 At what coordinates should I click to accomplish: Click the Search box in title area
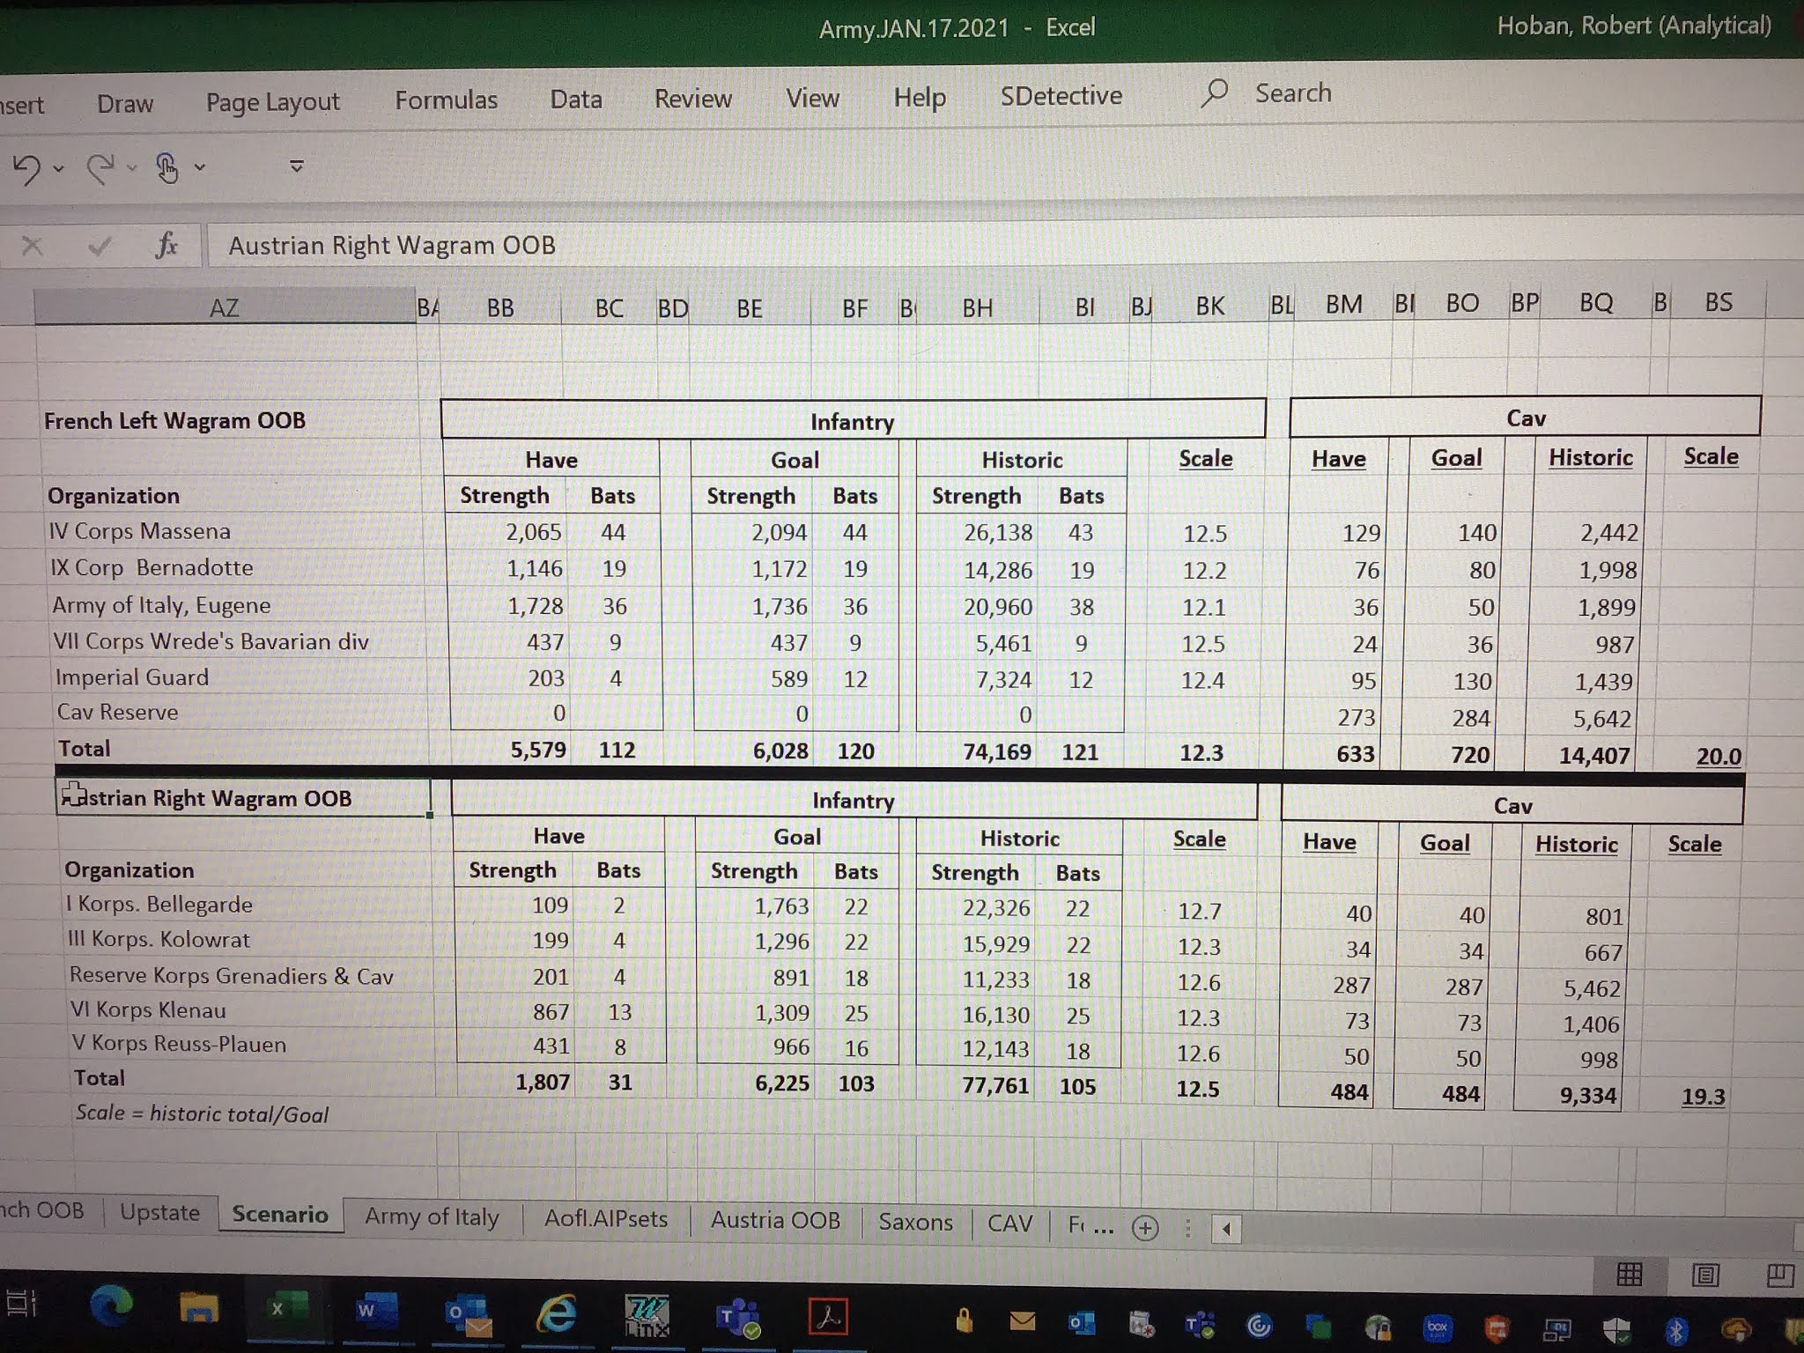click(x=1292, y=92)
